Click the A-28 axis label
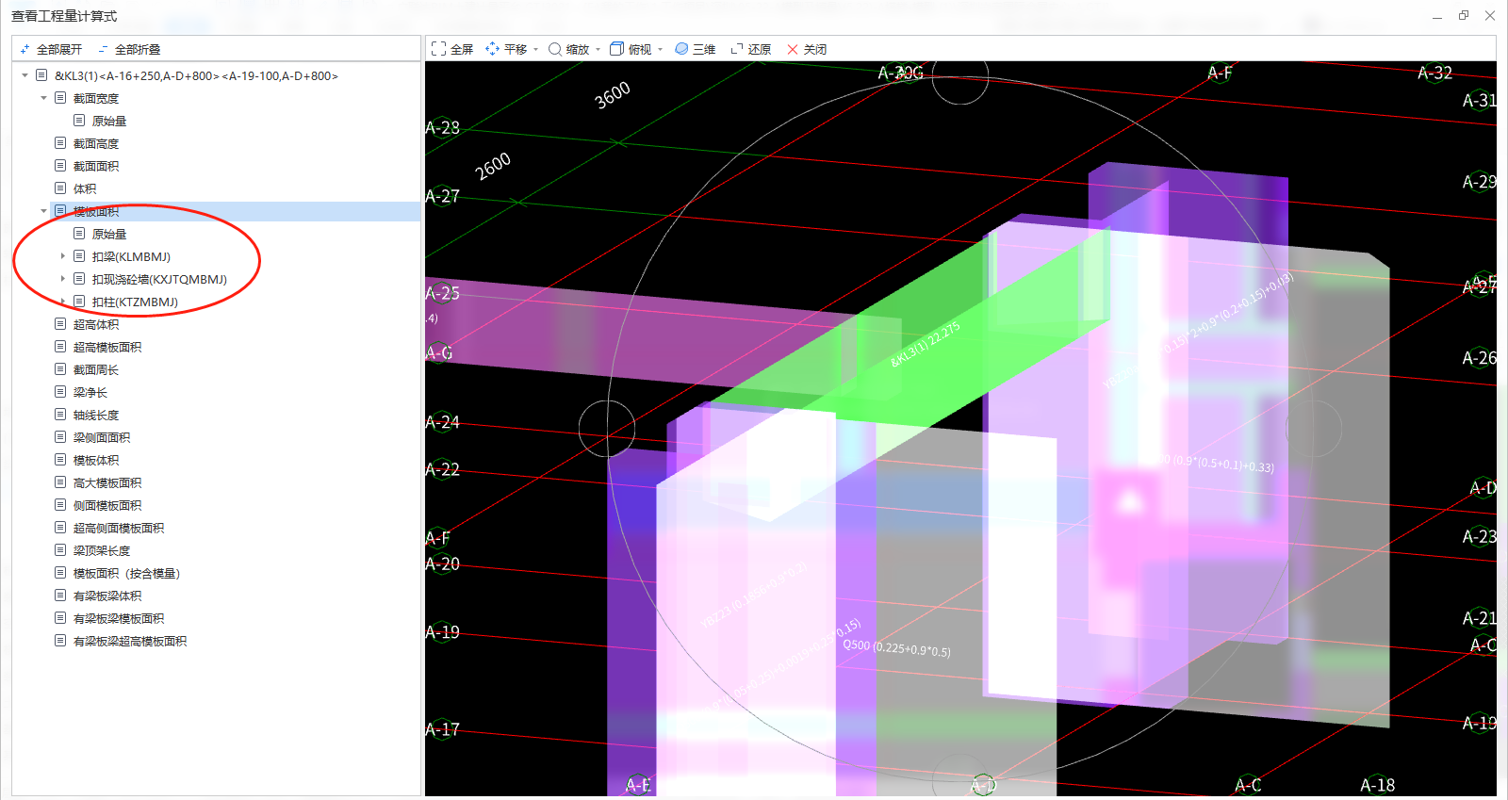1508x800 pixels. pos(443,127)
